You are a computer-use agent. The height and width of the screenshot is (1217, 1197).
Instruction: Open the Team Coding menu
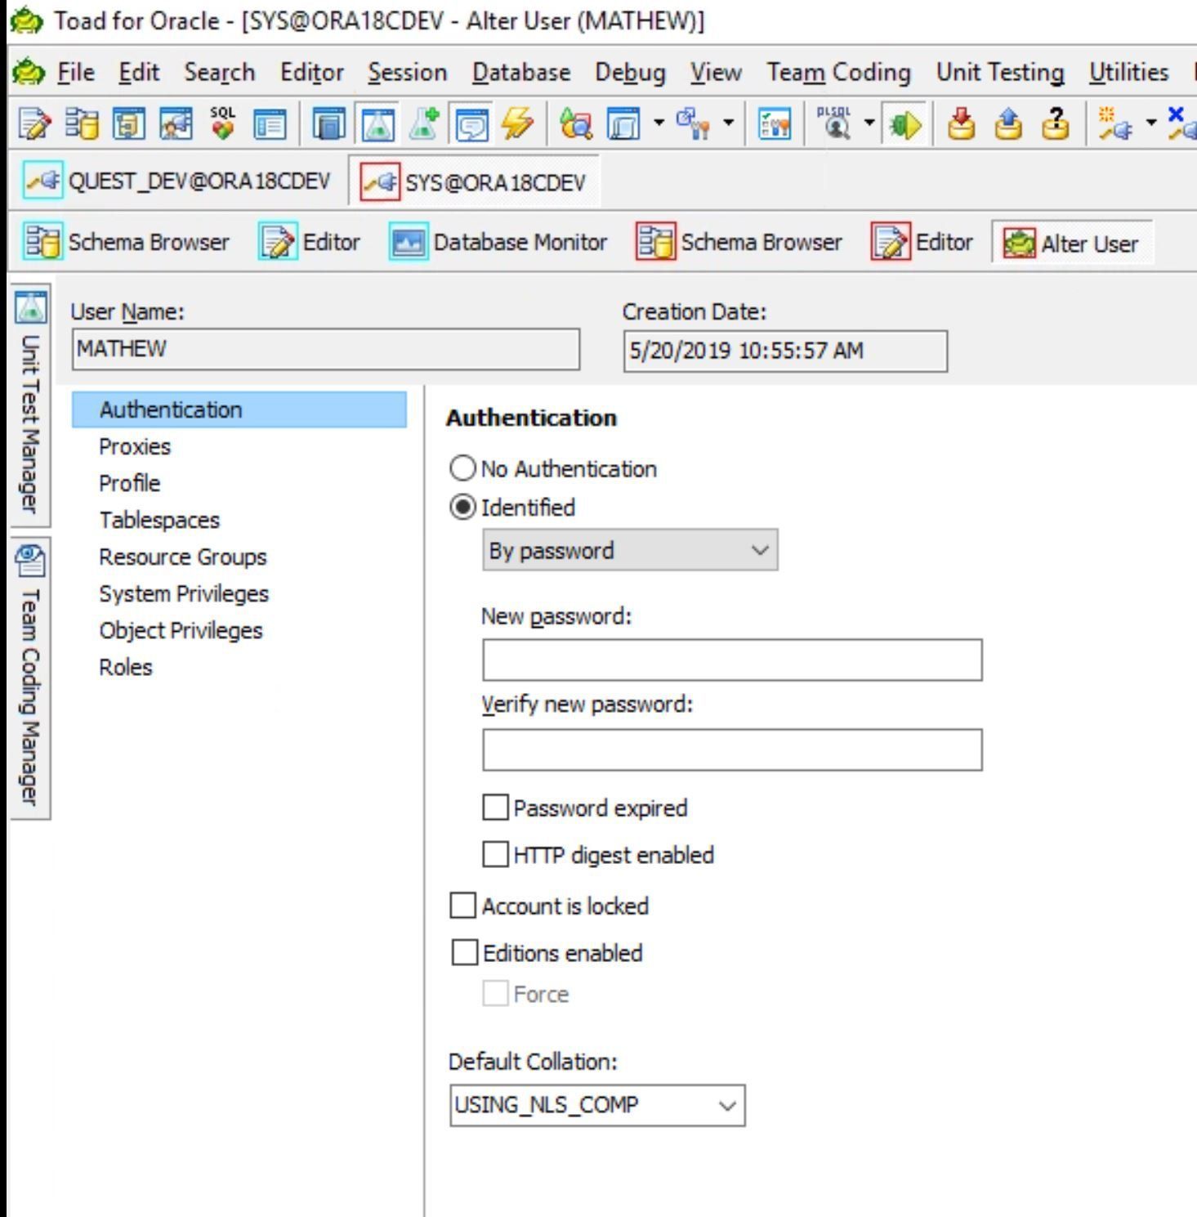(838, 73)
